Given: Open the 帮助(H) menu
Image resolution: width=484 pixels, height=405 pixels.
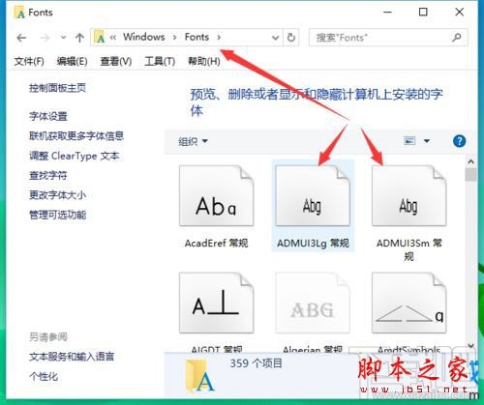Looking at the screenshot, I should [204, 61].
